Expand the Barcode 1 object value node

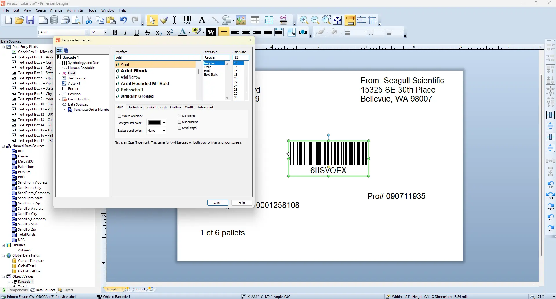(x=9, y=282)
